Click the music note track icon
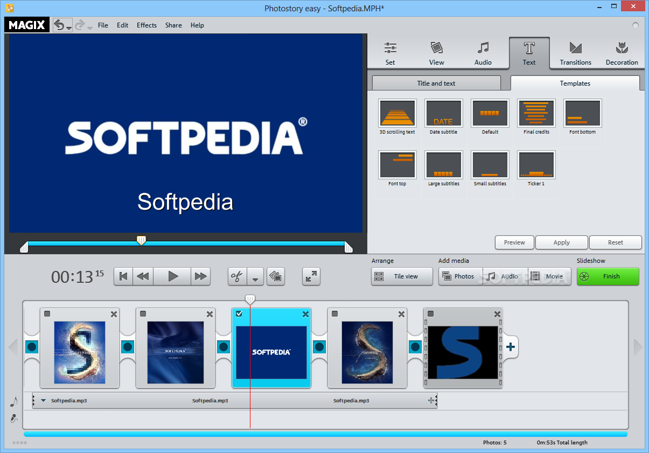The height and width of the screenshot is (453, 649). tap(14, 401)
